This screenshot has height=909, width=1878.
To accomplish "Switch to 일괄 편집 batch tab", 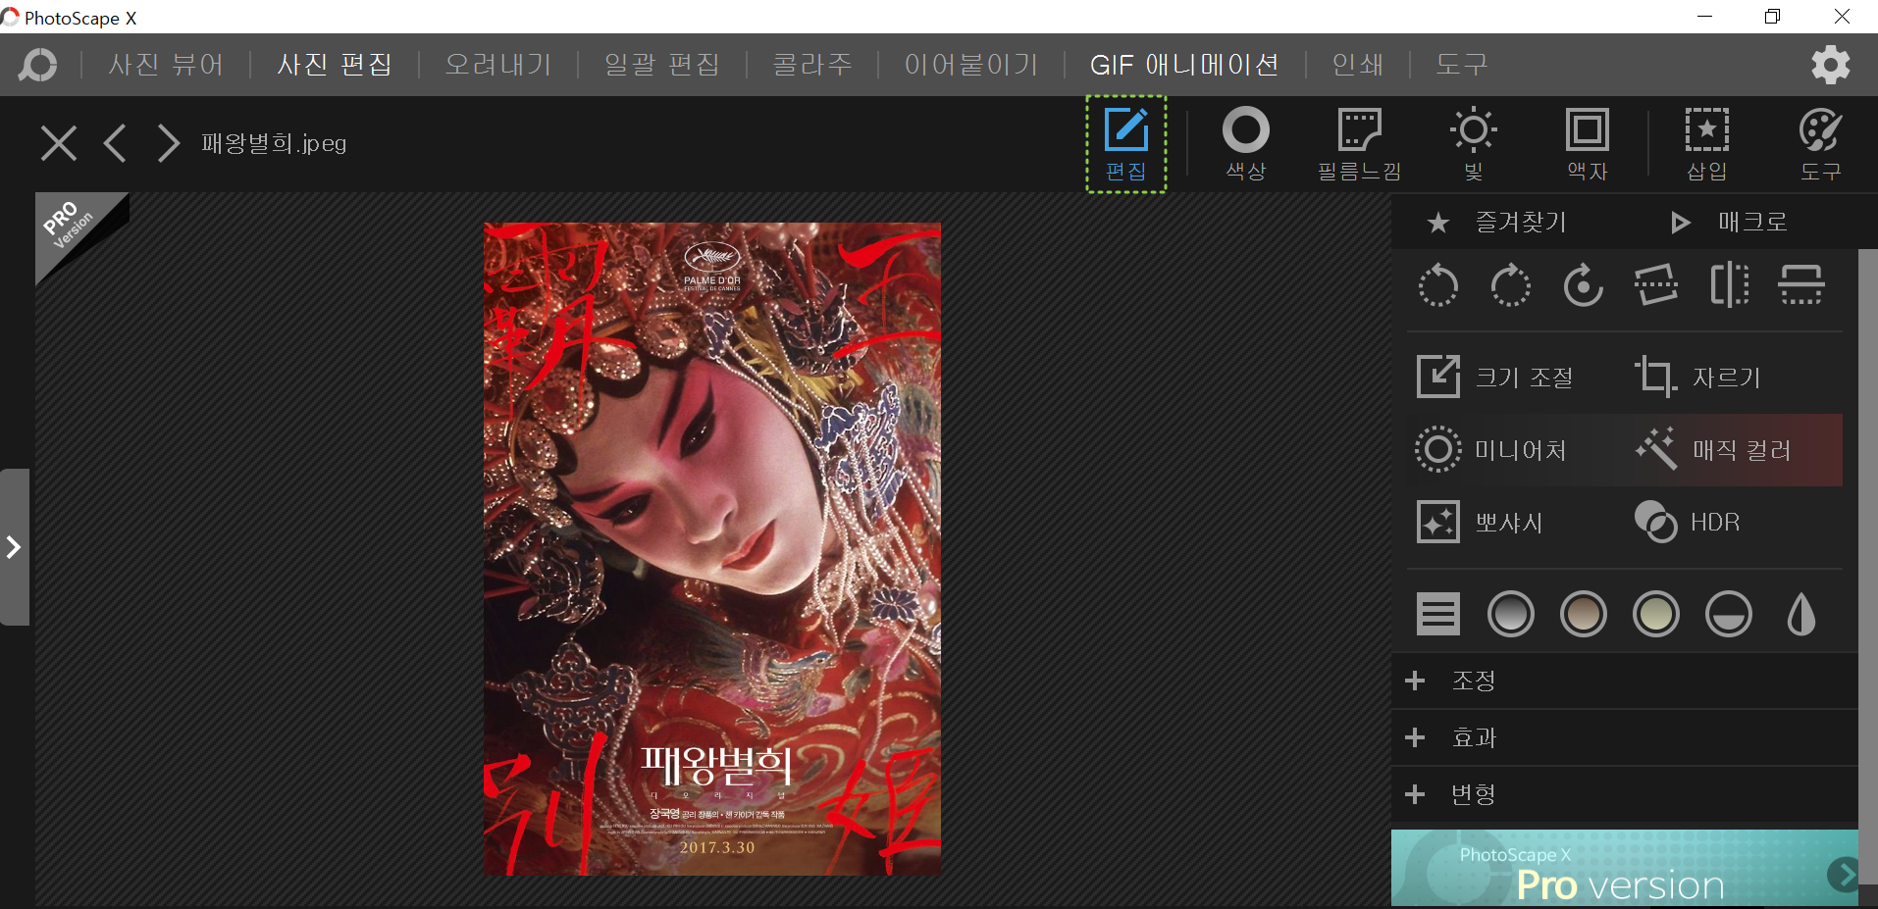I will coord(662,65).
